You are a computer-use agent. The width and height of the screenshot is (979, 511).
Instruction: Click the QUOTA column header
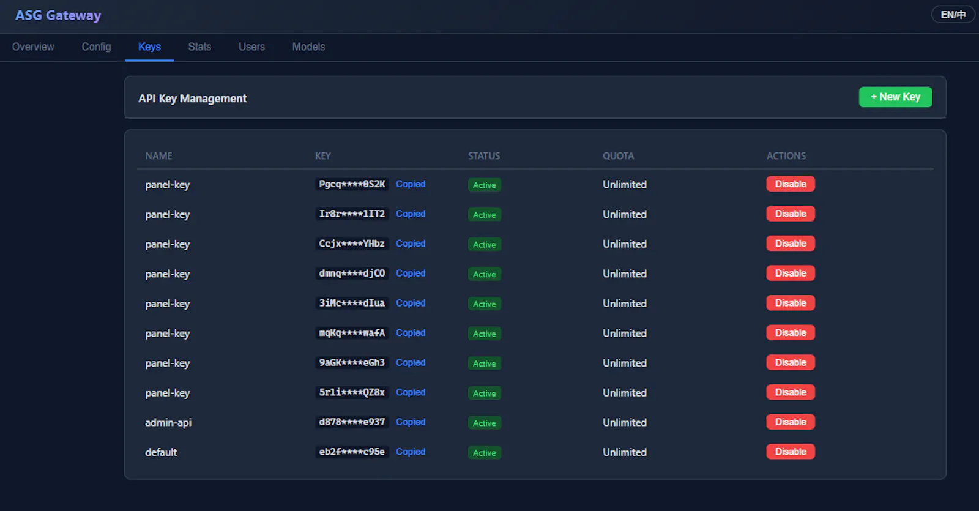click(618, 156)
